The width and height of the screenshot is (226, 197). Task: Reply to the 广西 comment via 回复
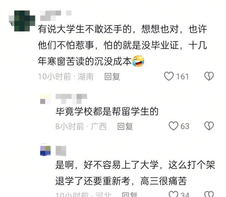(x=125, y=126)
